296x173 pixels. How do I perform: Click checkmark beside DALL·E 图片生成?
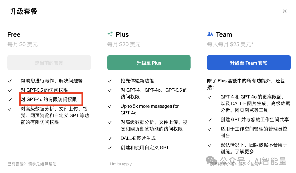click(110, 139)
